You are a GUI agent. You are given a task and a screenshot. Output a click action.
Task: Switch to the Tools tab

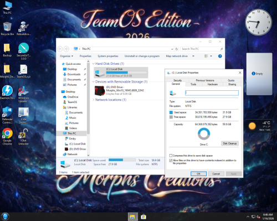(x=193, y=84)
